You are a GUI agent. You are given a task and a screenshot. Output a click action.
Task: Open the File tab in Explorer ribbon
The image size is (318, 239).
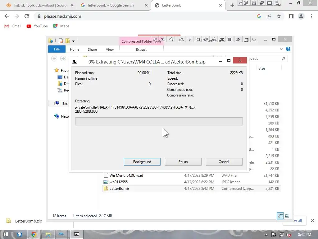57,49
